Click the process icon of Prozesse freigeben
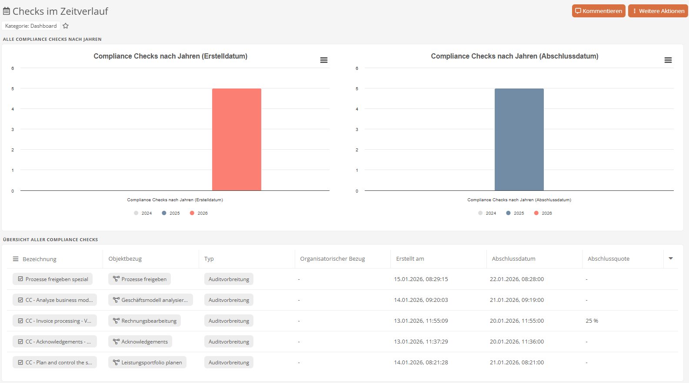This screenshot has width=689, height=383. pyautogui.click(x=116, y=279)
